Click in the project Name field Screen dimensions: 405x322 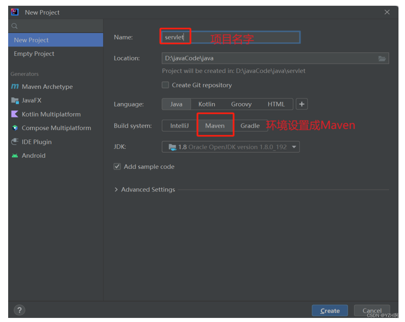tap(230, 37)
